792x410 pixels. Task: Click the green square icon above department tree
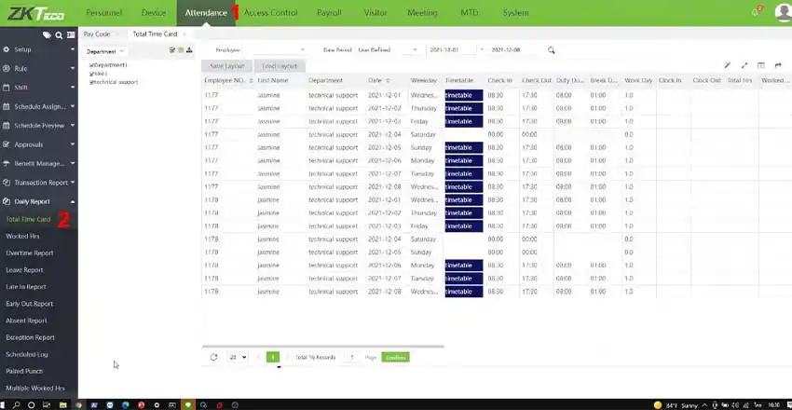point(181,50)
